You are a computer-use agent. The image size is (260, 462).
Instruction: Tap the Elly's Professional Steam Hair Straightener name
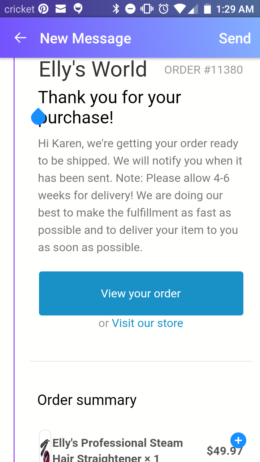[x=118, y=450]
